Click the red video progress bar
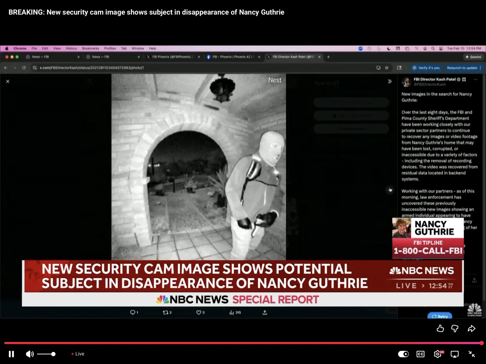Viewport: 486px width, 364px height. pos(243,343)
